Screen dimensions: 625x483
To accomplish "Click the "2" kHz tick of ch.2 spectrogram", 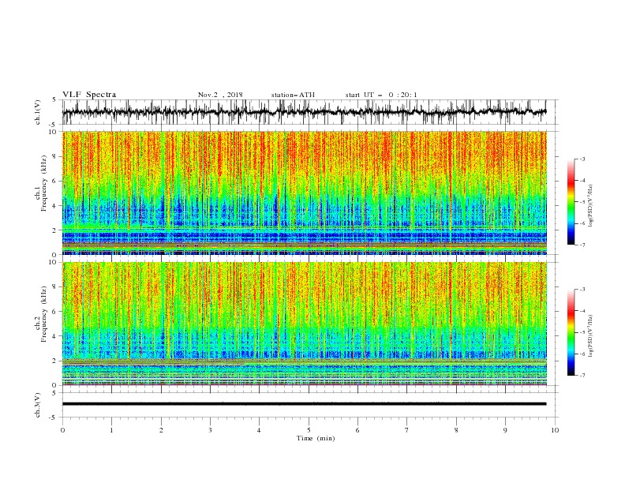I will coord(54,361).
